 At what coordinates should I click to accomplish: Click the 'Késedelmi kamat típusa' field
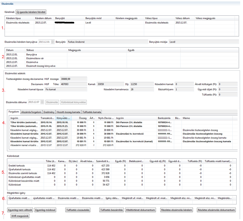pyautogui.click(x=65, y=89)
